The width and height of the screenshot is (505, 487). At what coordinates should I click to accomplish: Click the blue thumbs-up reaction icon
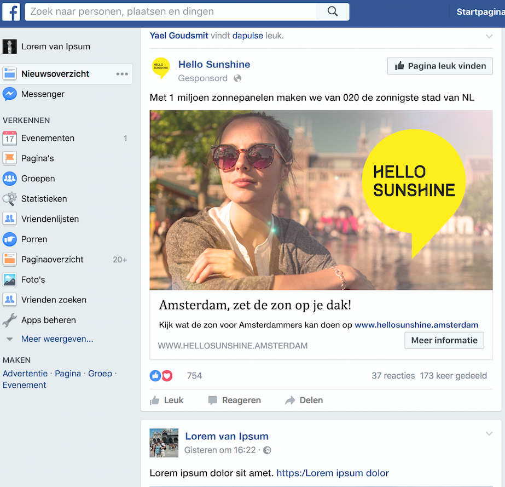pos(155,376)
